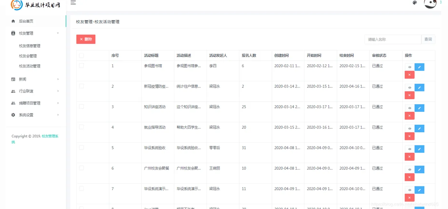The width and height of the screenshot is (448, 209).
Task: View details of 毕设系统验收 row
Action: [x=410, y=149]
